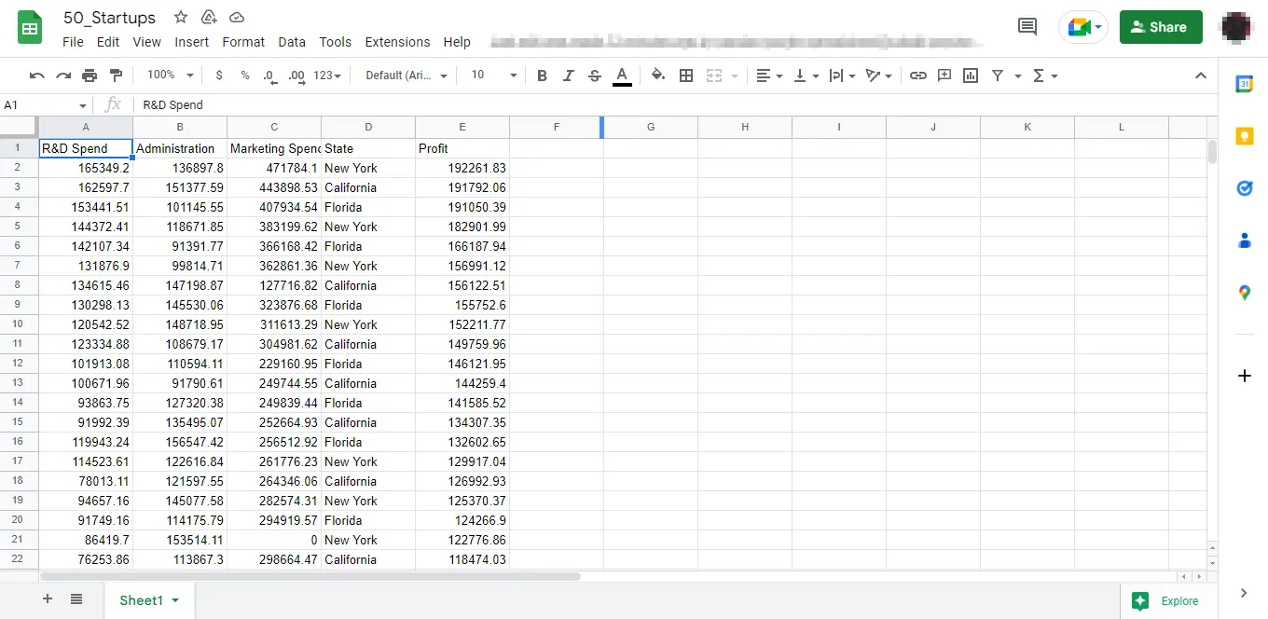Check the cloud document status icon
The height and width of the screenshot is (619, 1268).
tap(237, 18)
